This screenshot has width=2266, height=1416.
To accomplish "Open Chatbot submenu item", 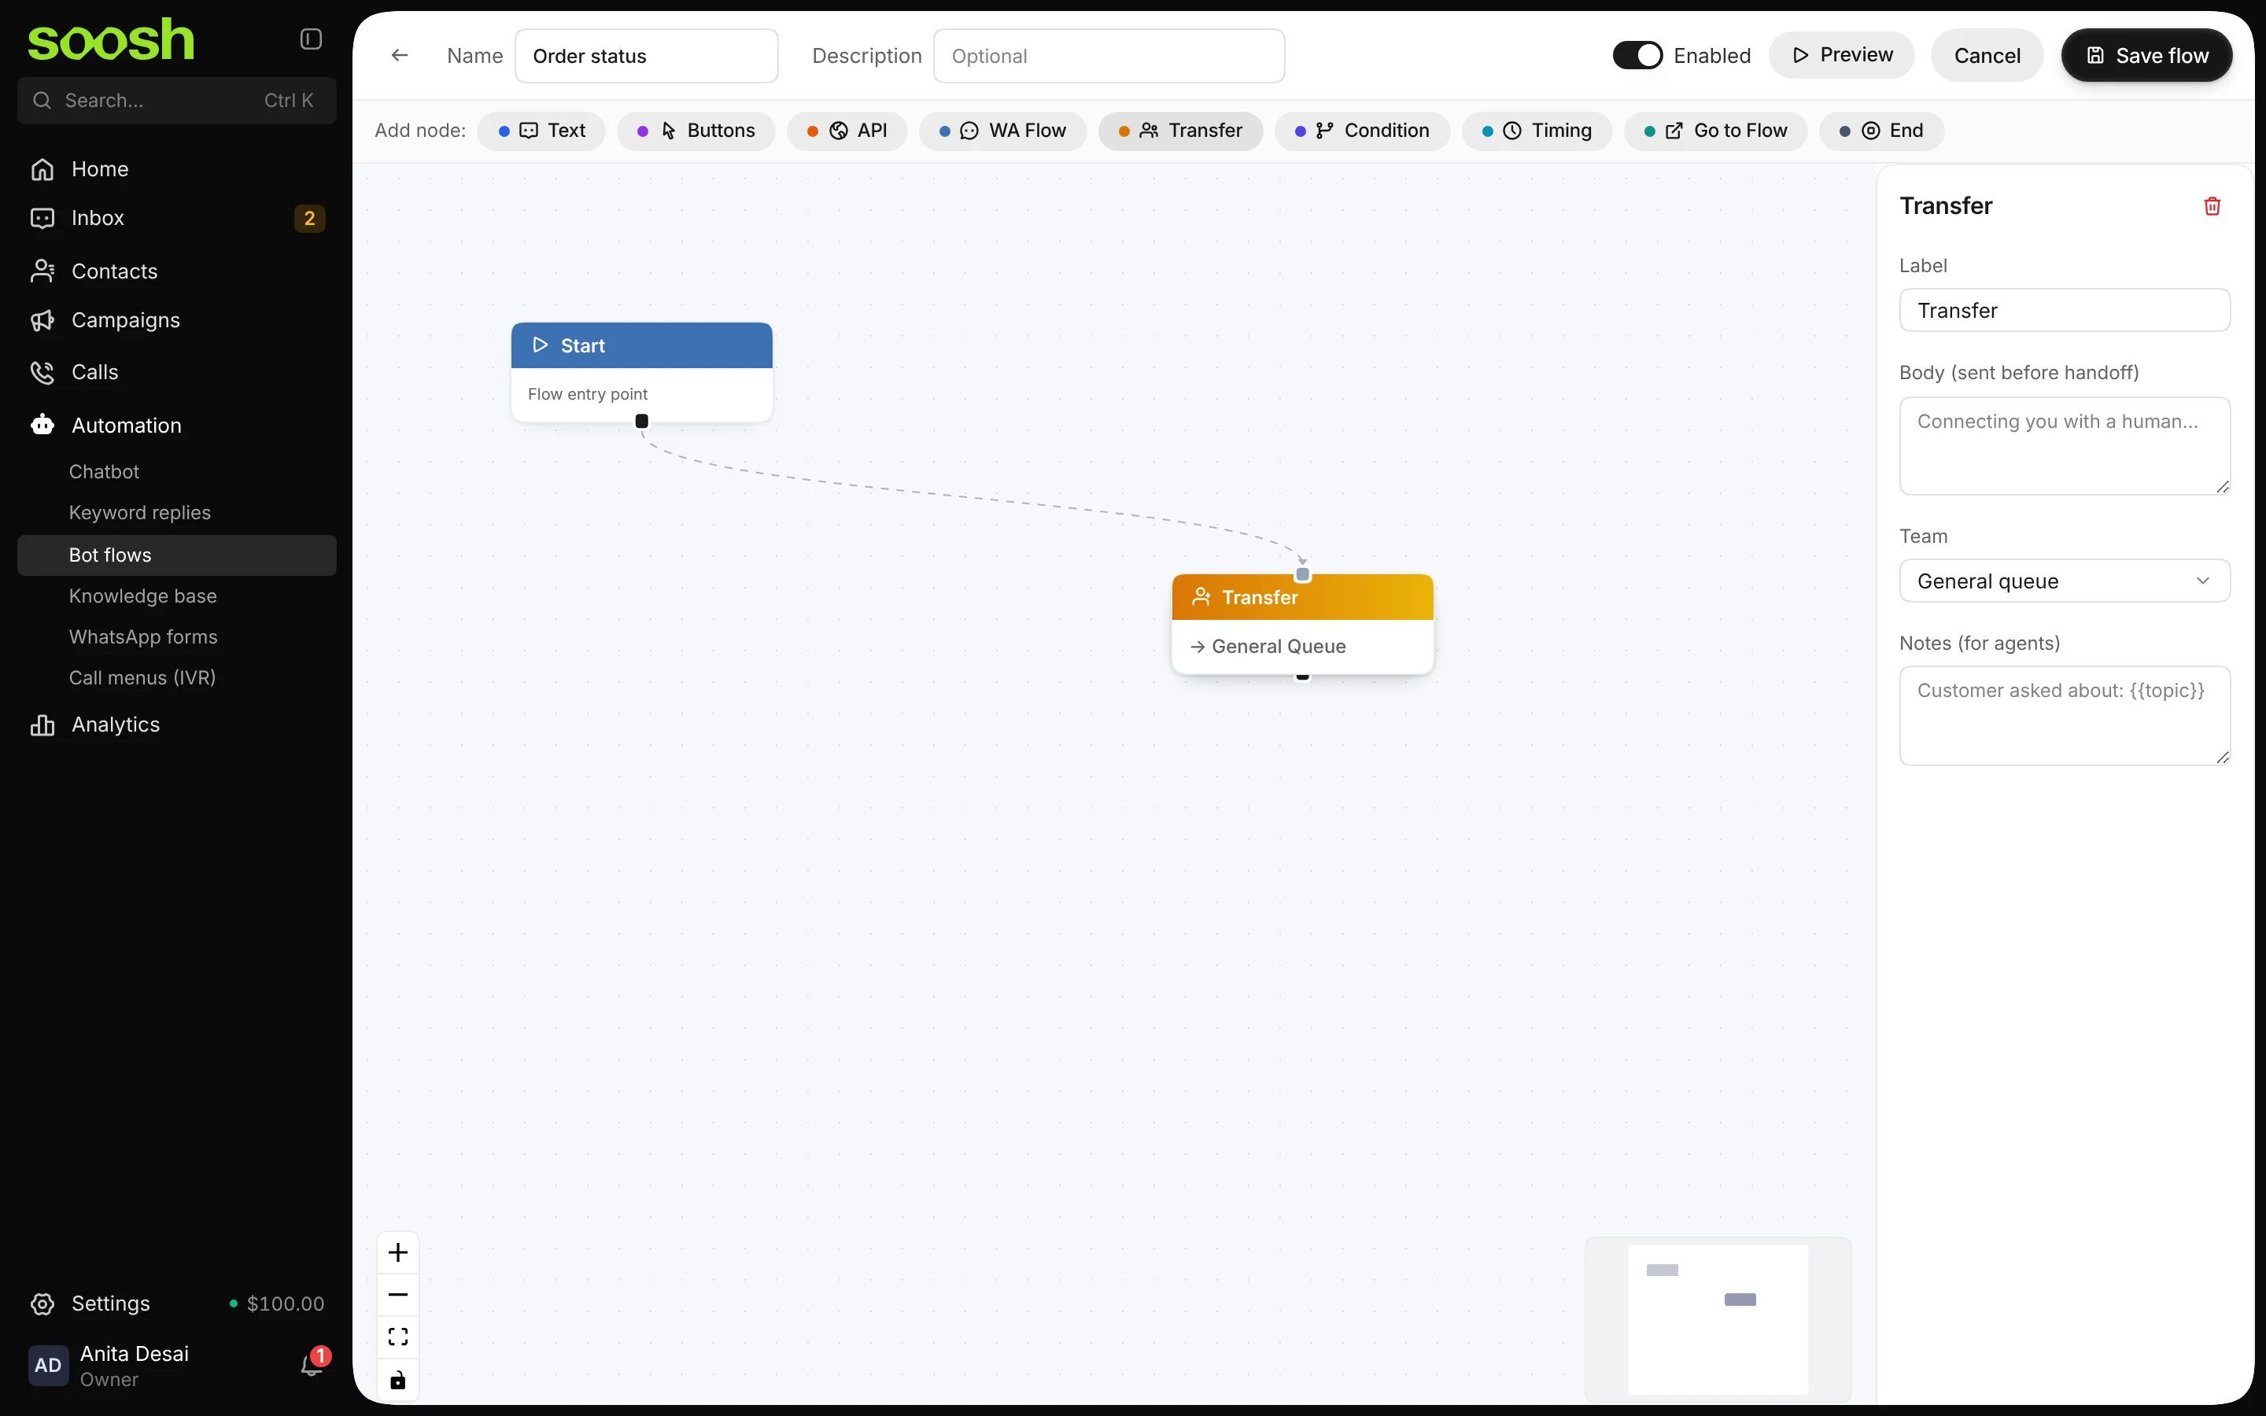I will point(104,472).
